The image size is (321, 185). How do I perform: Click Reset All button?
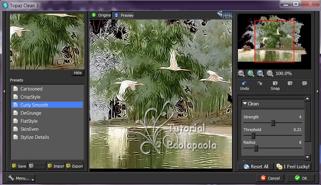pos(256,166)
